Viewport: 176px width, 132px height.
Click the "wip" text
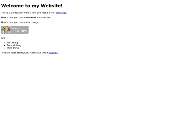(3, 38)
